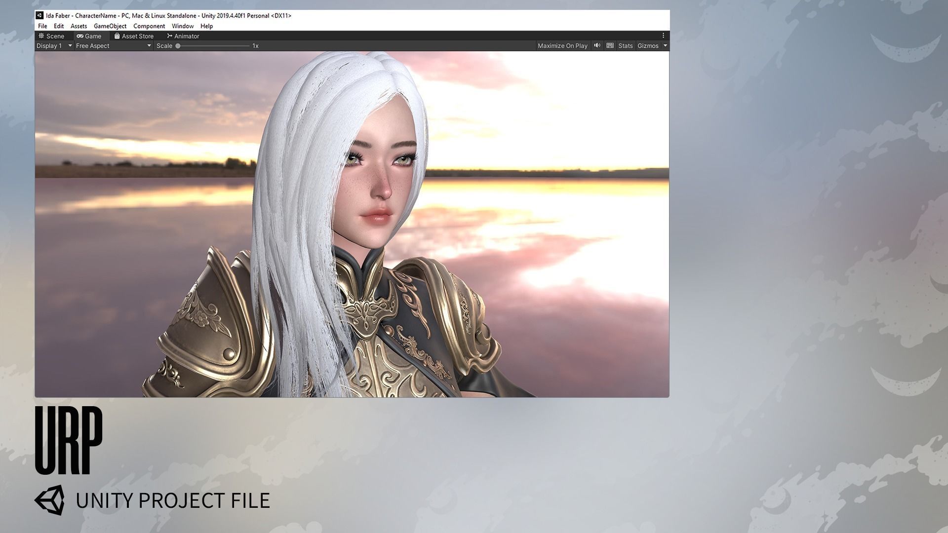Open the panel's three-dot options menu

coord(663,36)
